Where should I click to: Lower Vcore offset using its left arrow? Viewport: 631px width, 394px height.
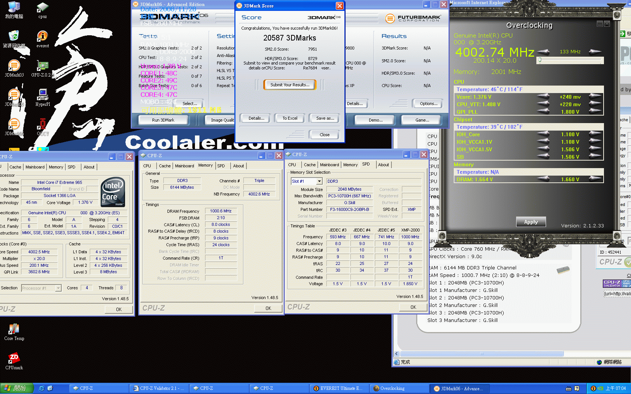point(543,97)
